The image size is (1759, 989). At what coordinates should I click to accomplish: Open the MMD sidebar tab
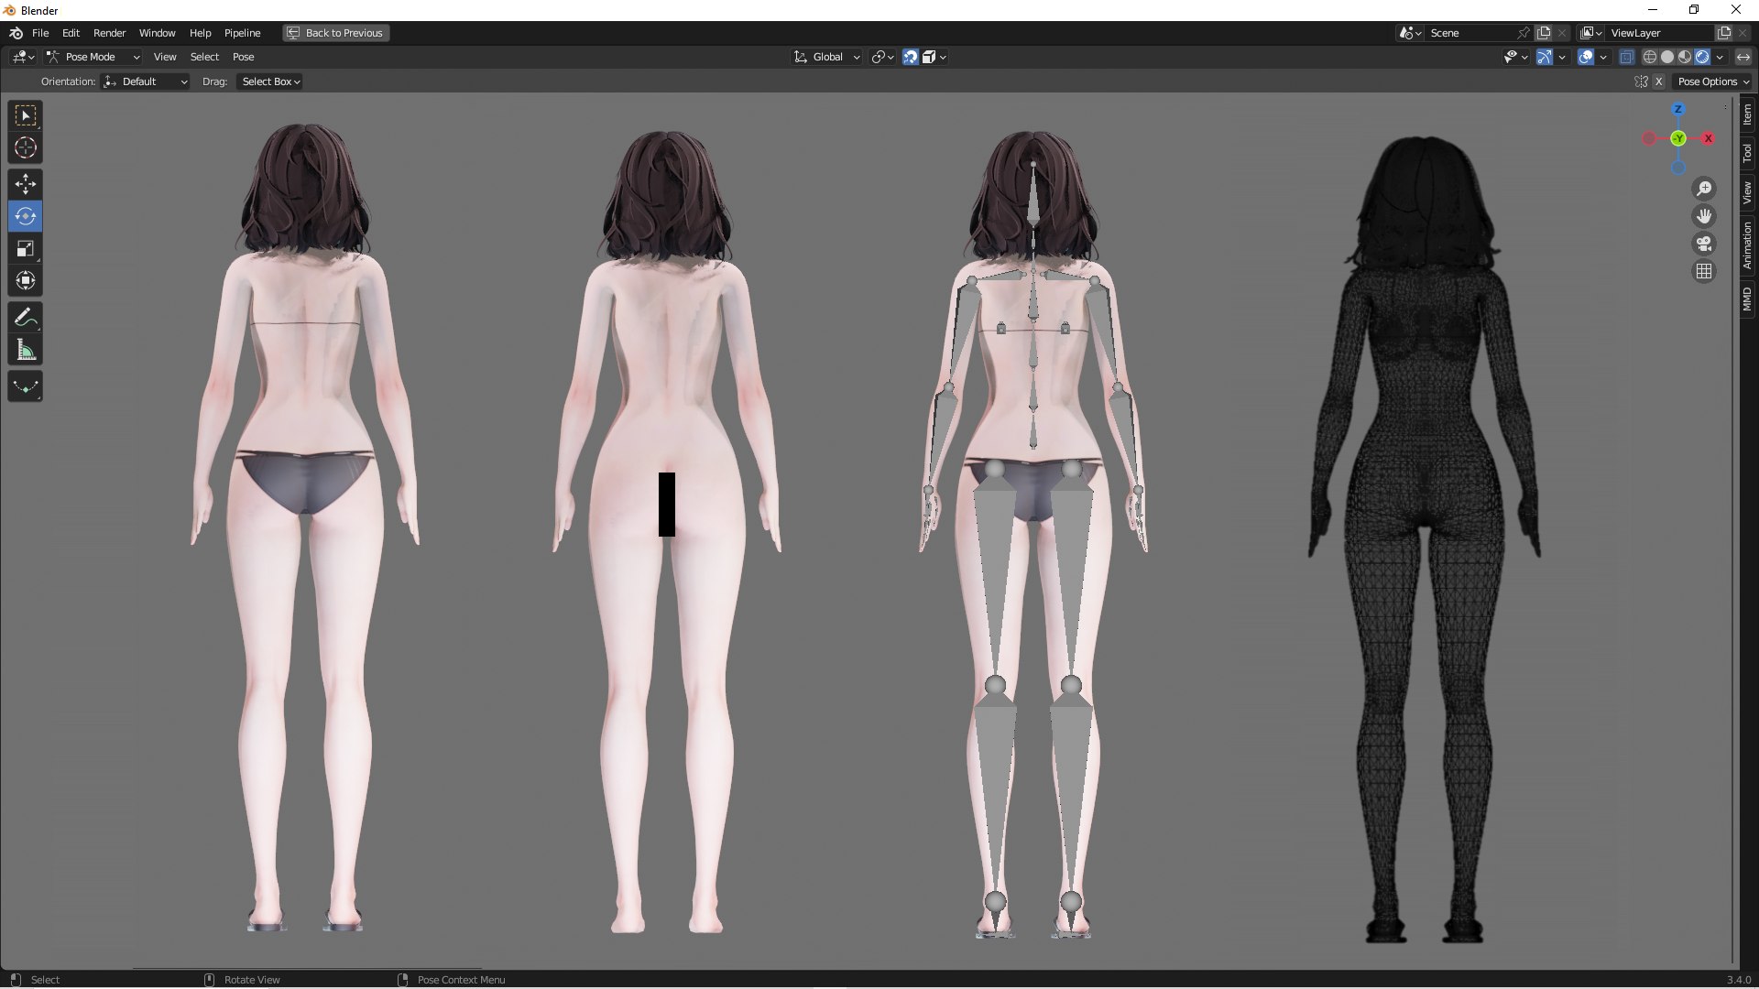[1747, 299]
